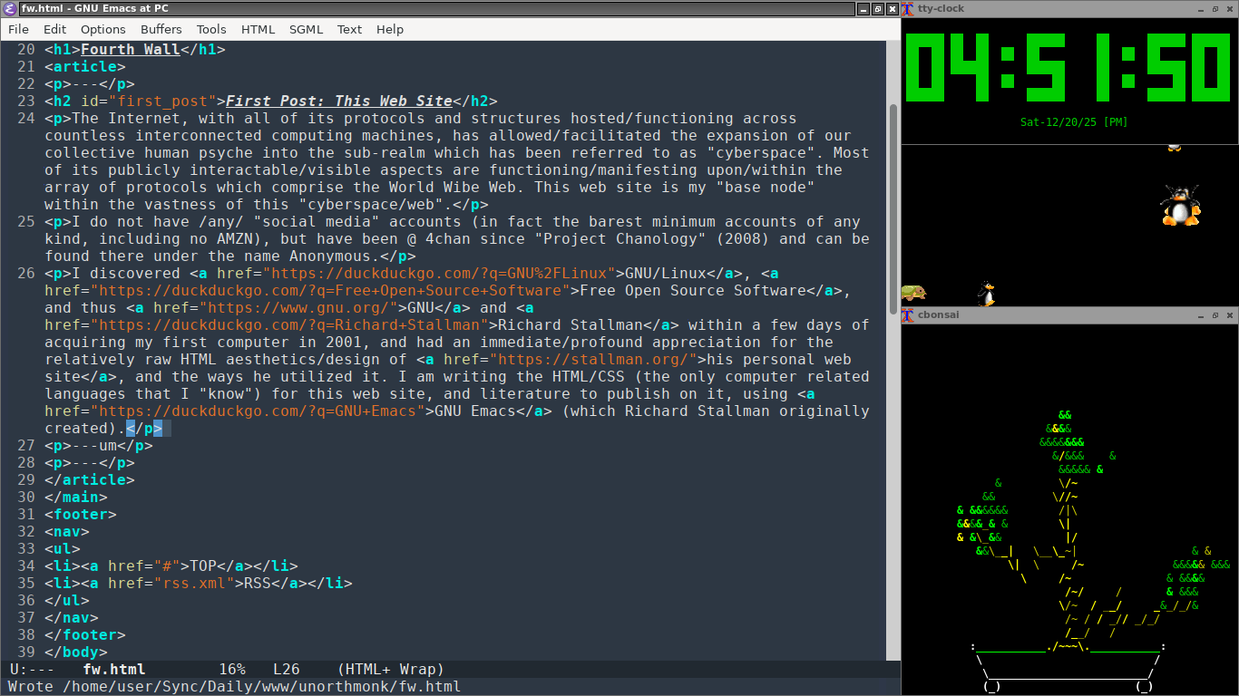Click the opening "<article>" tag on line 21
Screen dimensions: 1239x696
pos(85,67)
